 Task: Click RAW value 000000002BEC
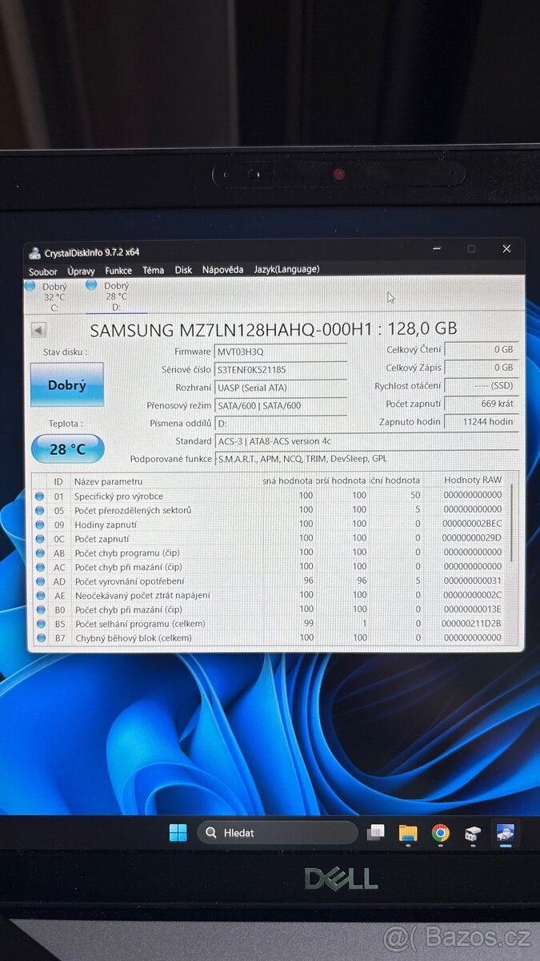coord(471,524)
